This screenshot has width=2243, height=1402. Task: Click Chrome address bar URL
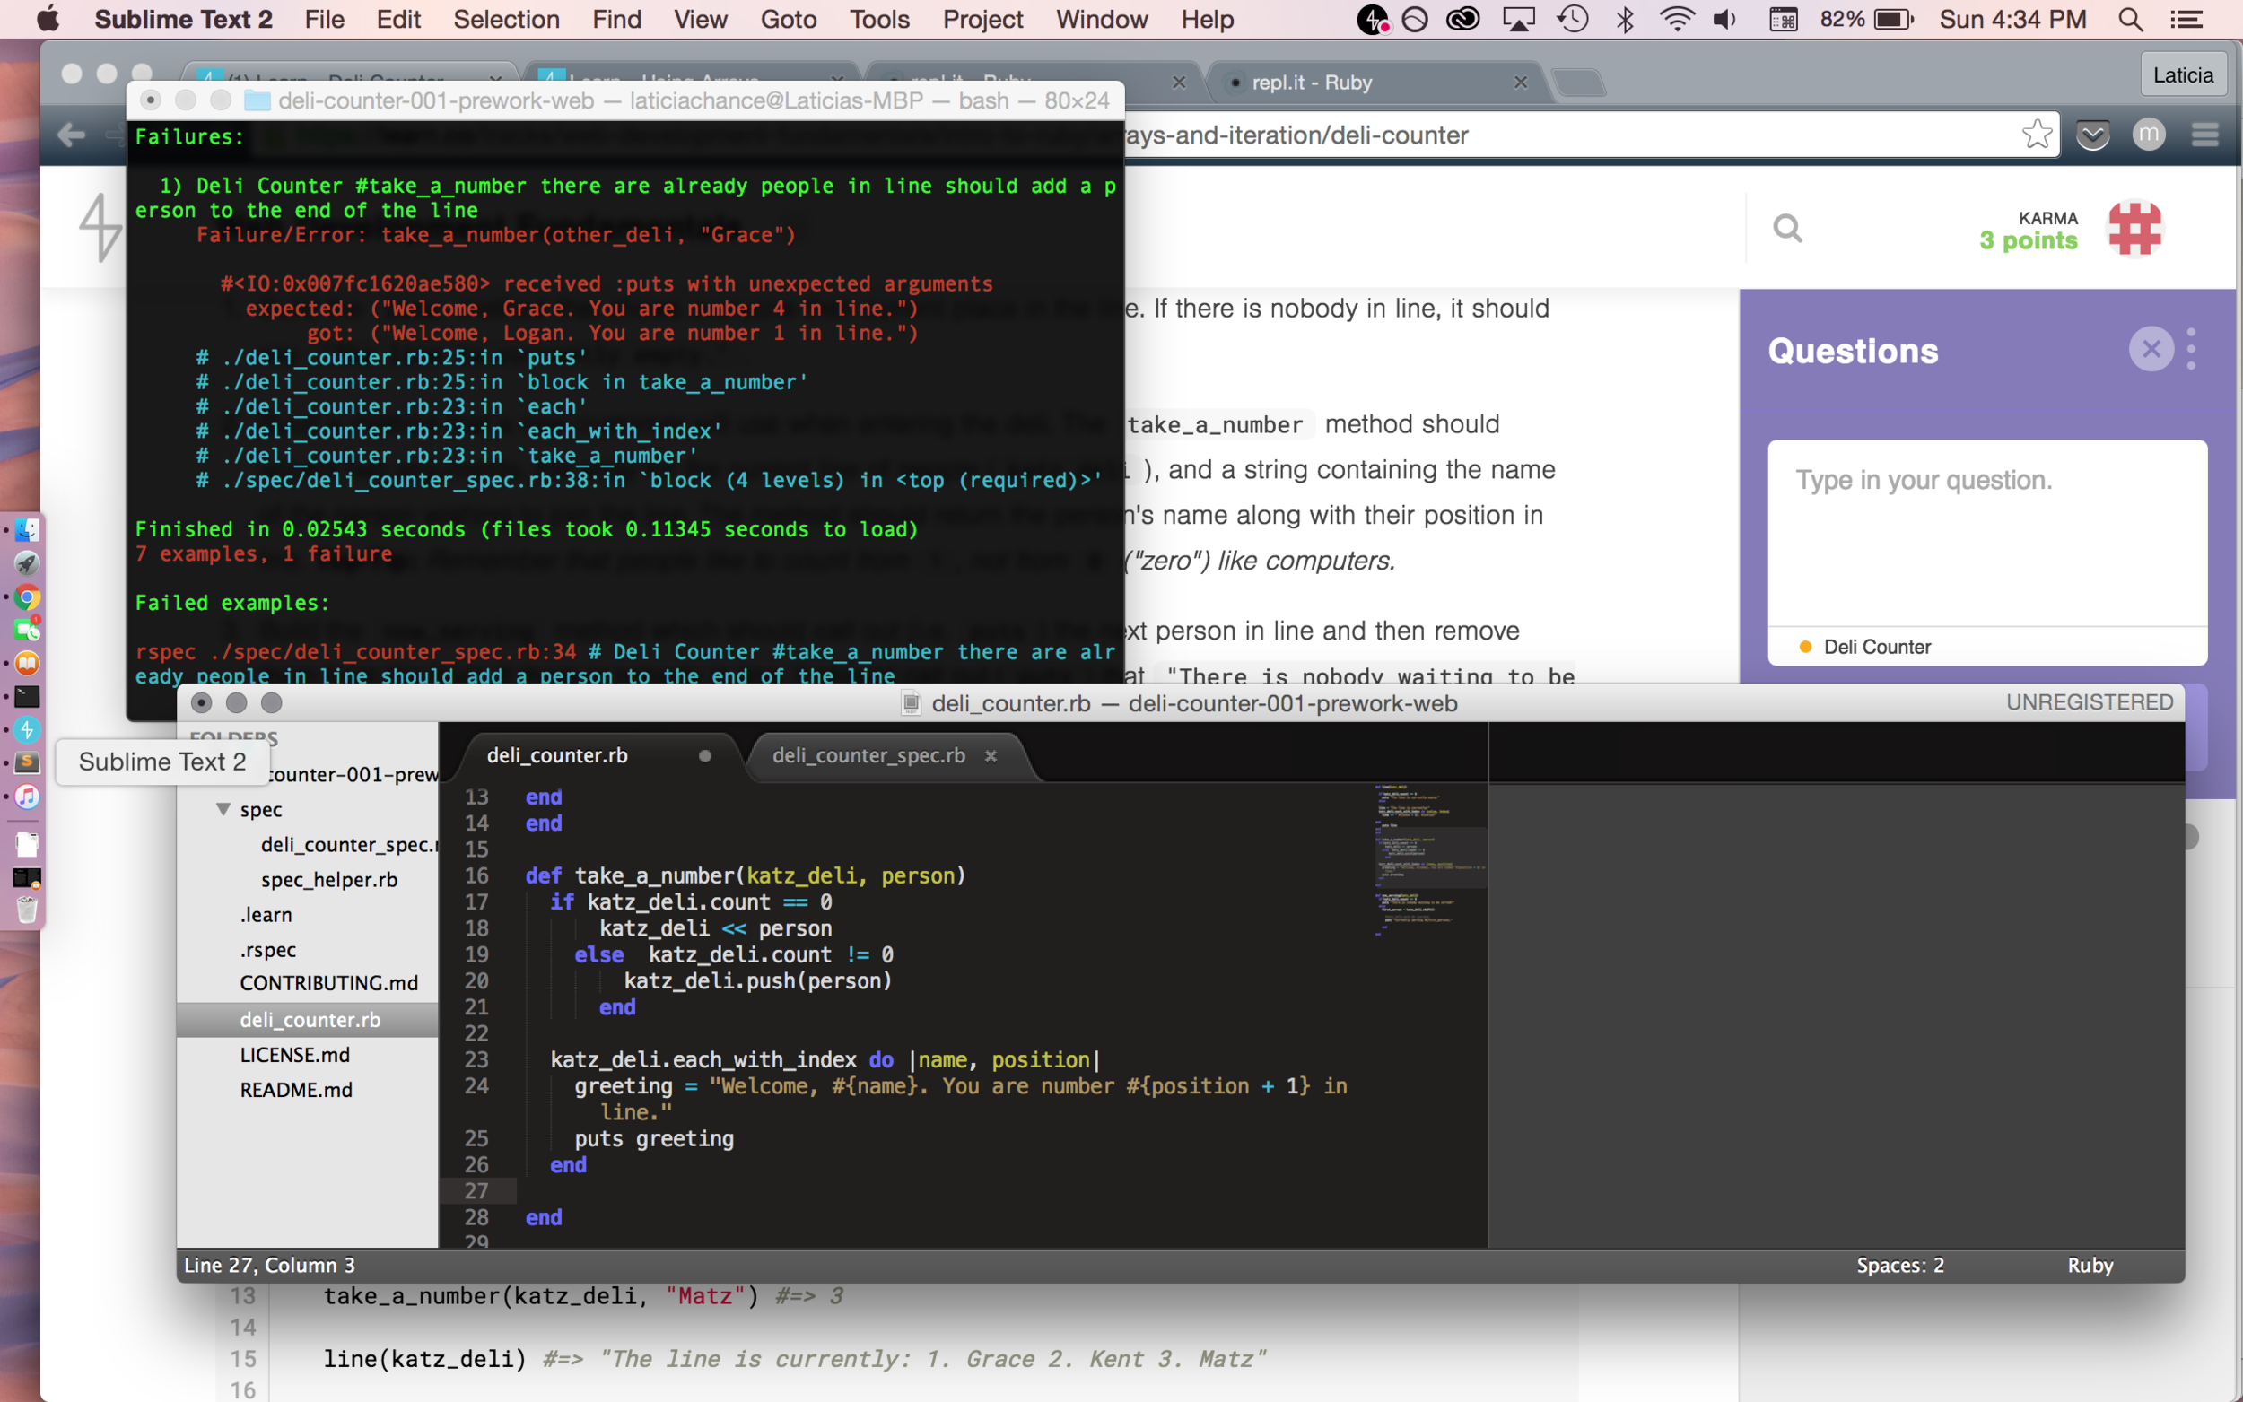1298,135
